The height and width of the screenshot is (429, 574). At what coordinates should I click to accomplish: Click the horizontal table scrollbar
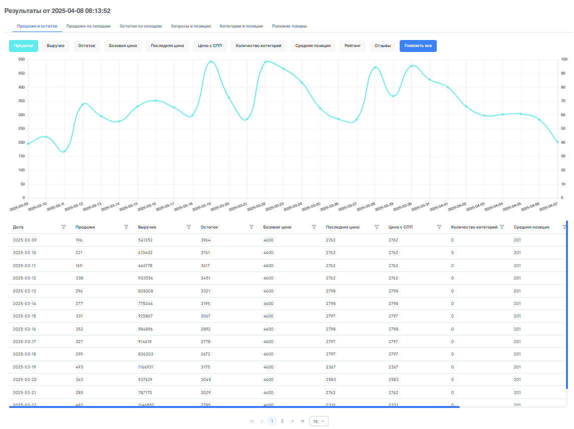click(234, 407)
